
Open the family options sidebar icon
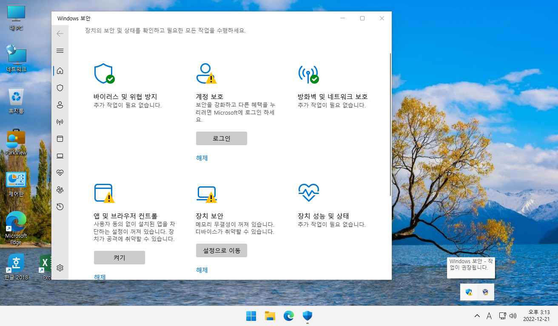click(60, 190)
